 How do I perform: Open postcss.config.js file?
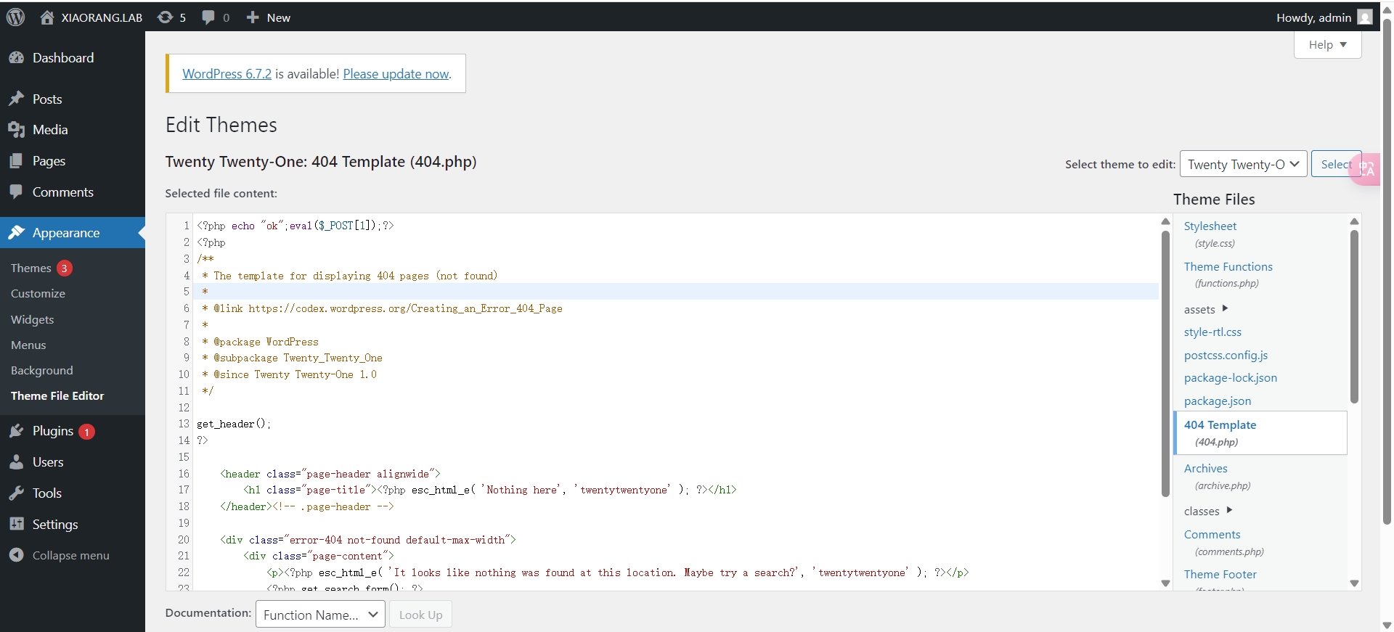coord(1226,356)
